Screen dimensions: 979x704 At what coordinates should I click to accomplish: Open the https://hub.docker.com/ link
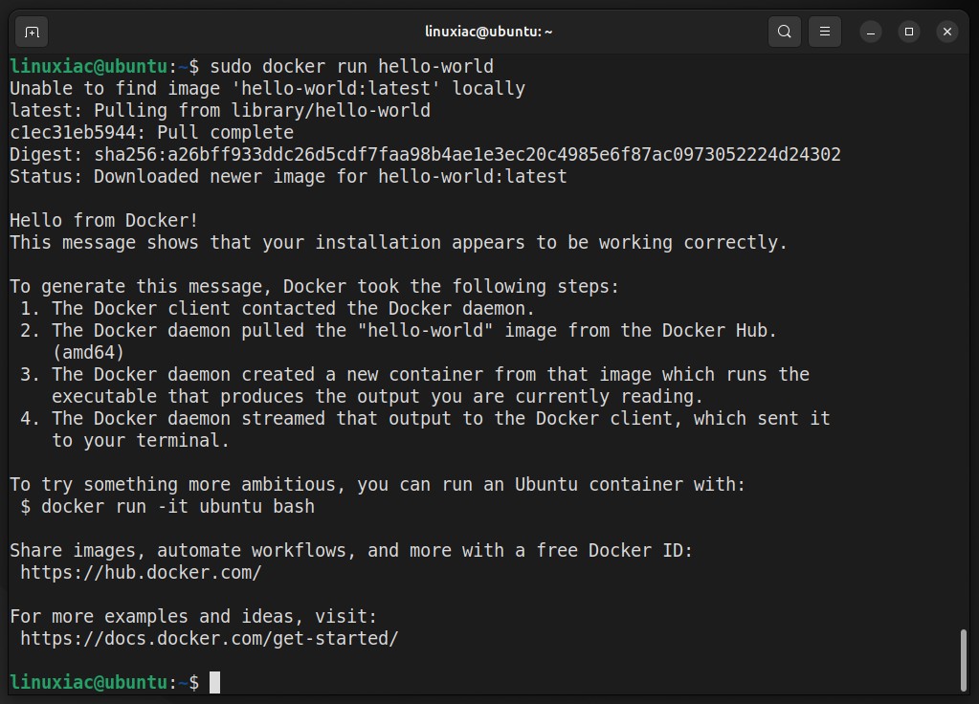coord(141,572)
